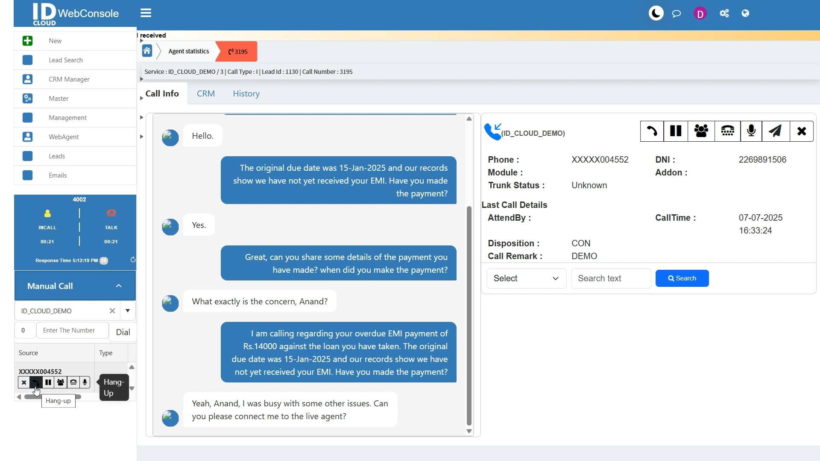820x461 pixels.
Task: Pause the active call
Action: [x=675, y=131]
